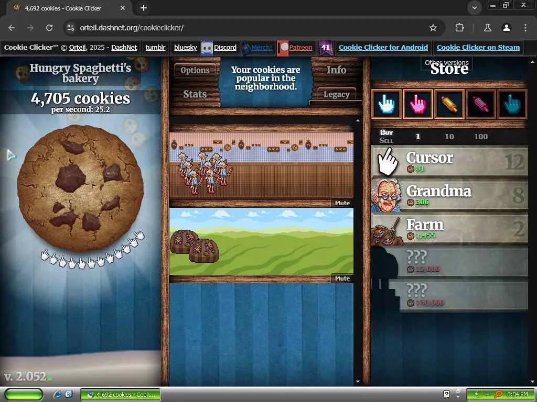
Task: Open the Discord link
Action: coord(225,48)
